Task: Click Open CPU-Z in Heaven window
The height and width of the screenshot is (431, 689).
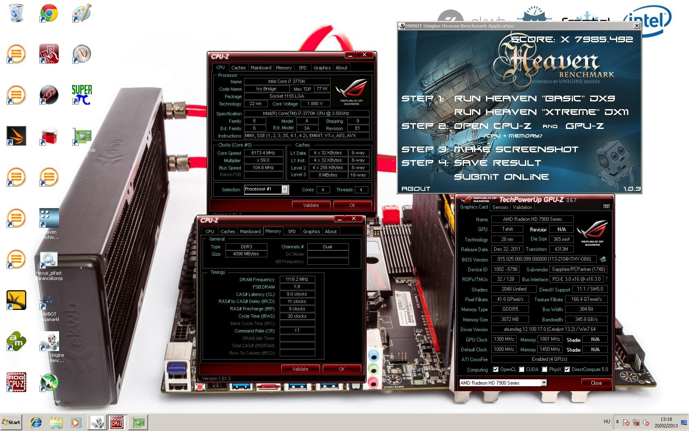Action: coord(493,126)
